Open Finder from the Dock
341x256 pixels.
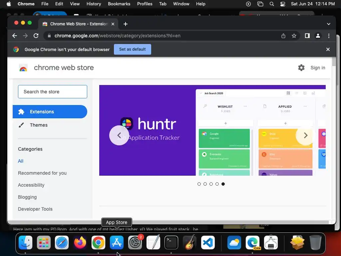click(25, 243)
